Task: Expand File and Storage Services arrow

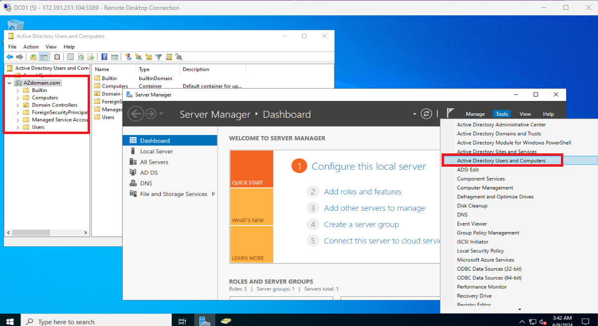Action: point(213,194)
